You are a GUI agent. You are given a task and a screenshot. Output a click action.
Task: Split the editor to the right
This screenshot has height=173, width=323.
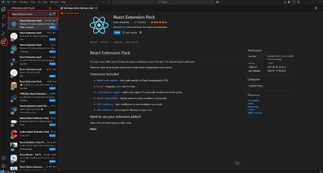click(316, 8)
